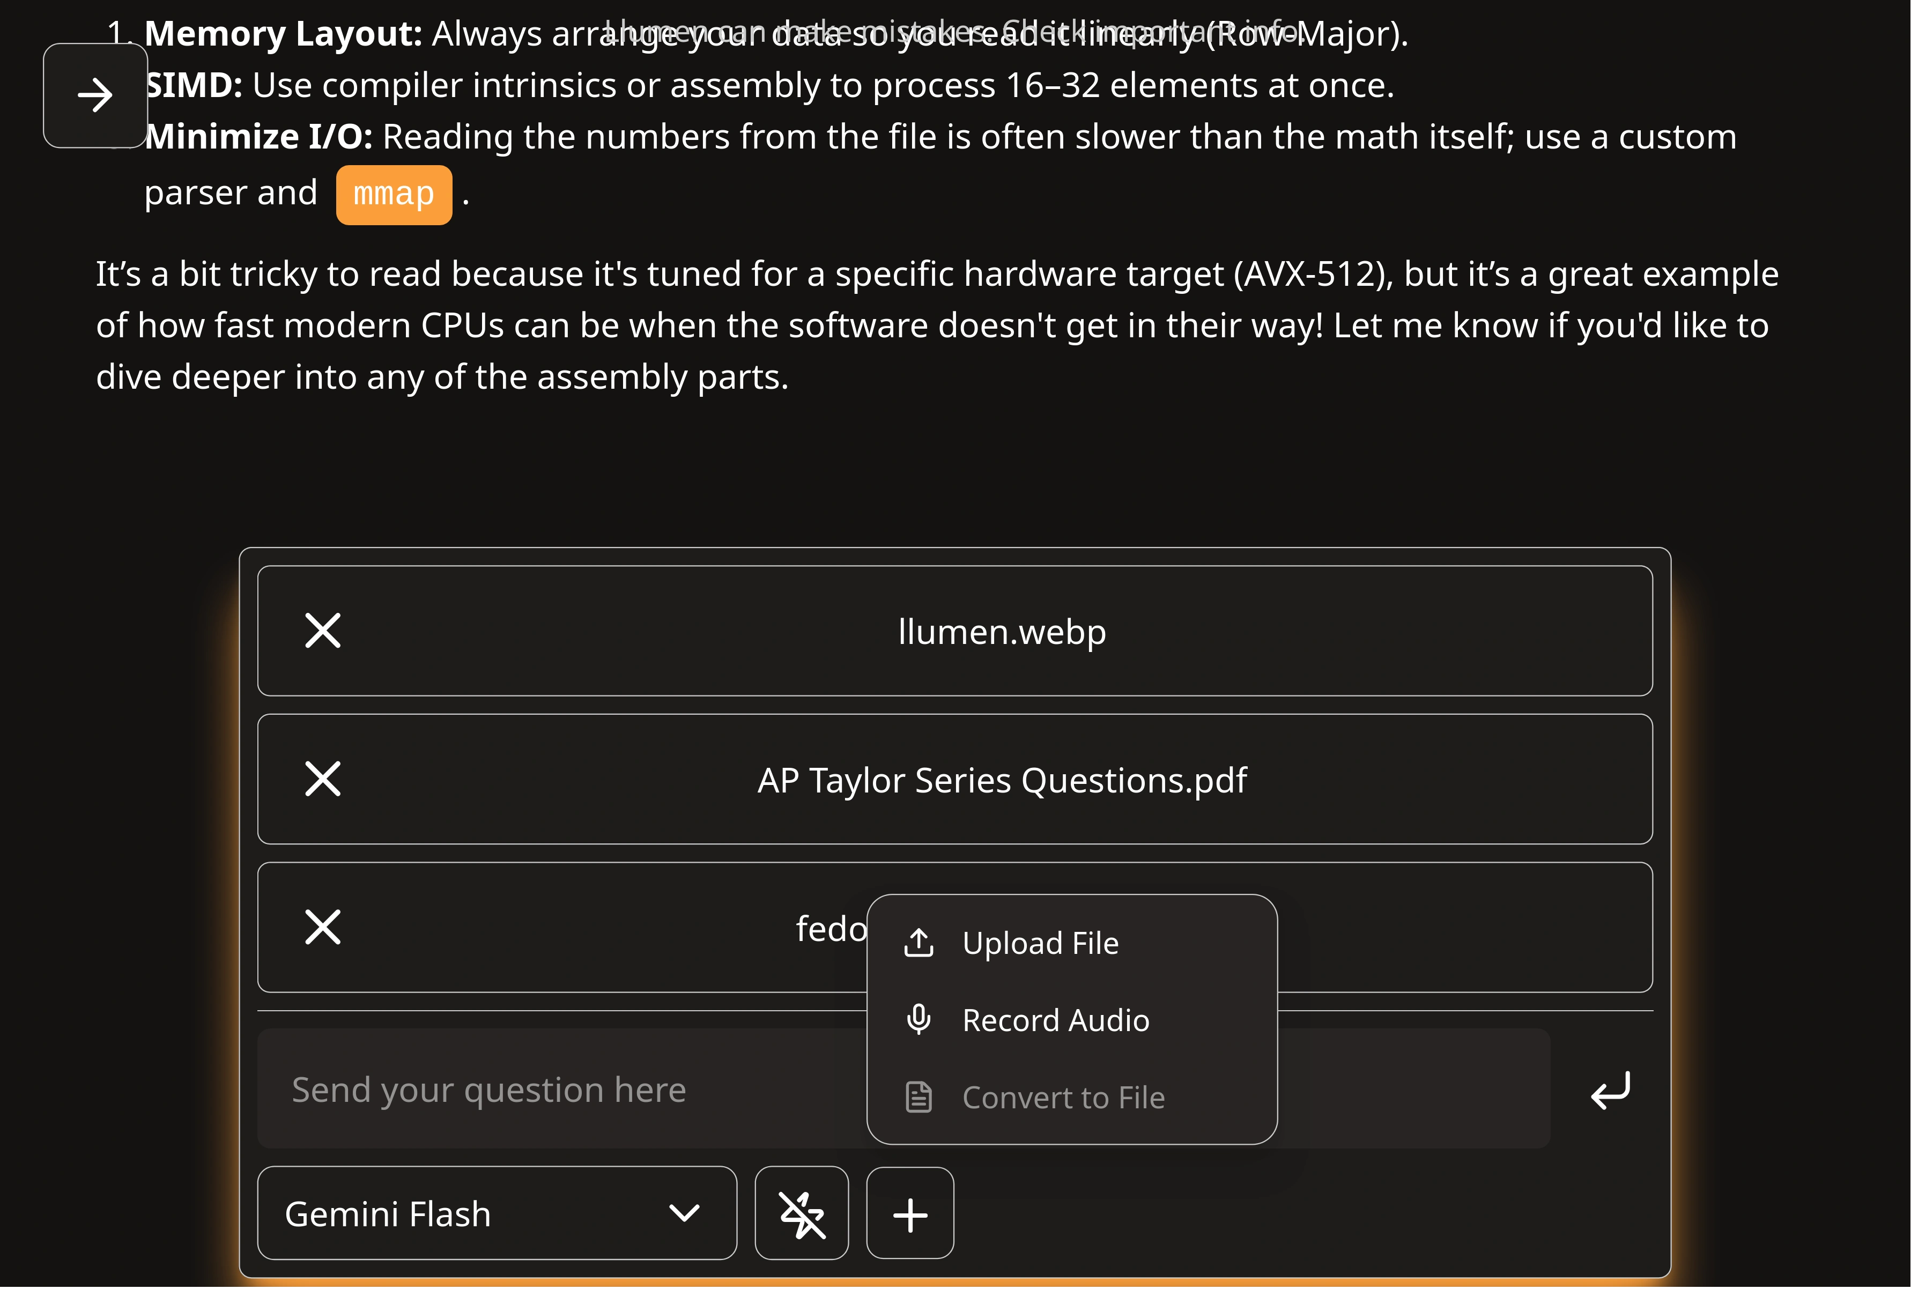This screenshot has height=1289, width=1911.
Task: Open the Gemini Flash model dropdown
Action: coord(497,1213)
